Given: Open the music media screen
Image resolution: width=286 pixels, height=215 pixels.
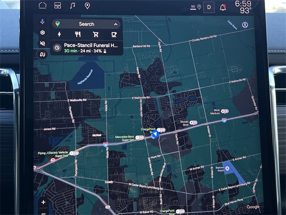Looking at the screenshot, I should point(72,5).
